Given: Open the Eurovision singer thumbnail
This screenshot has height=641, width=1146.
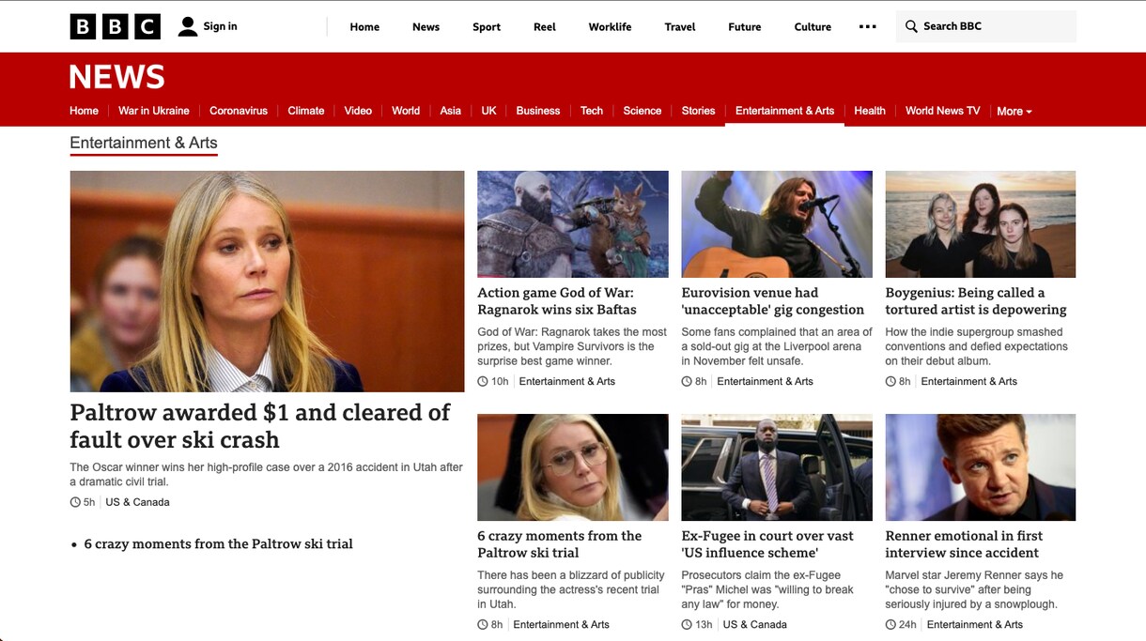Looking at the screenshot, I should point(777,224).
